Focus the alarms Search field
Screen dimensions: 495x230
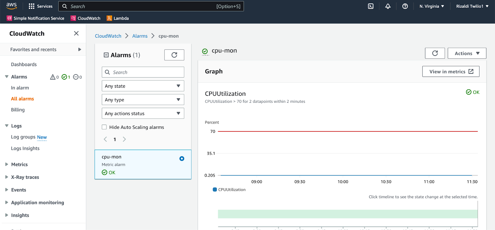coord(143,72)
